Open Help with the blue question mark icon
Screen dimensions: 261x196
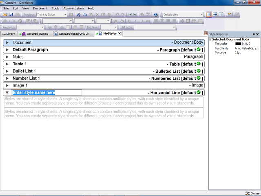point(156,15)
